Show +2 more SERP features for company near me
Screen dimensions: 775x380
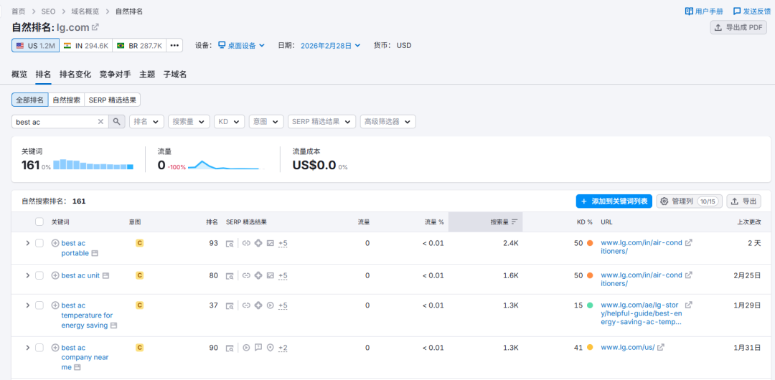283,348
